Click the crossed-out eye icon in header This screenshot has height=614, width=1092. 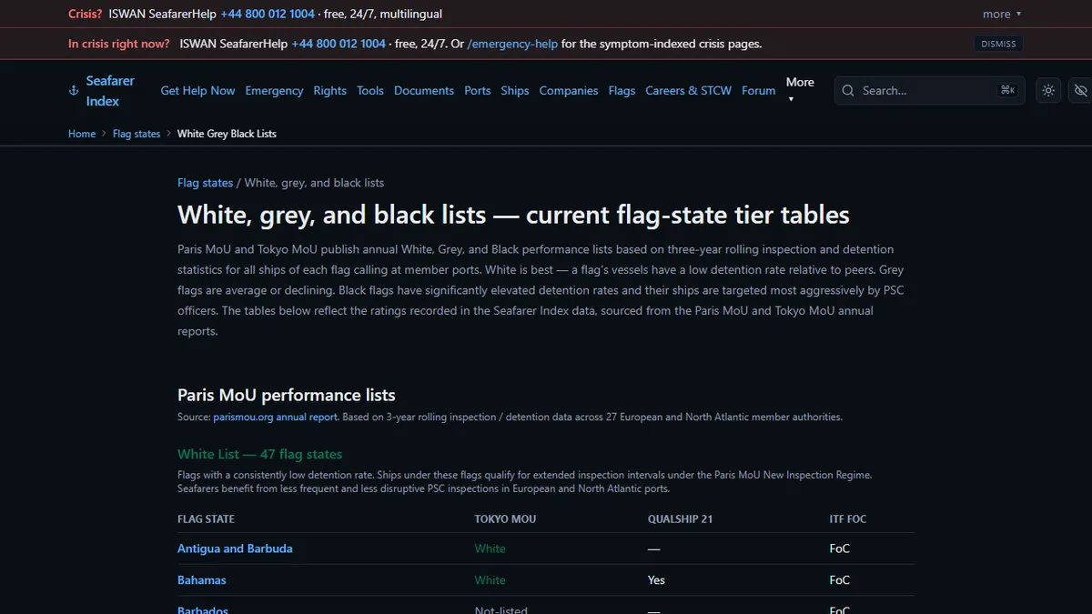tap(1080, 90)
